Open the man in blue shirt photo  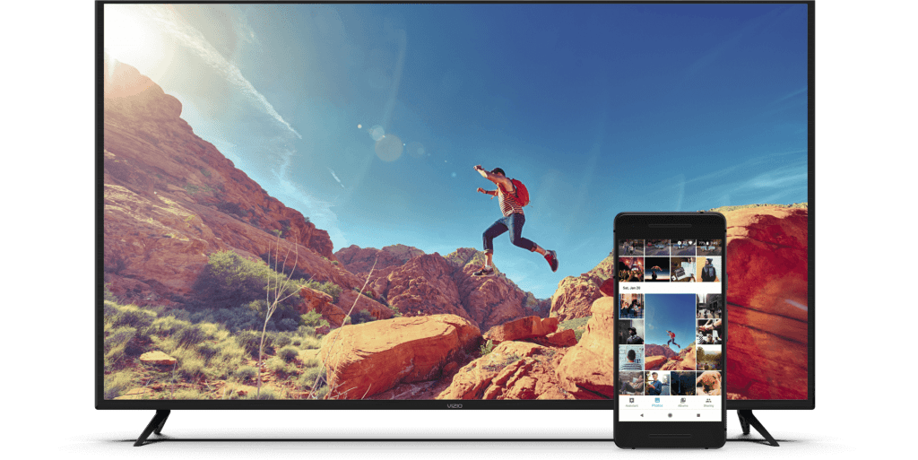[657, 383]
